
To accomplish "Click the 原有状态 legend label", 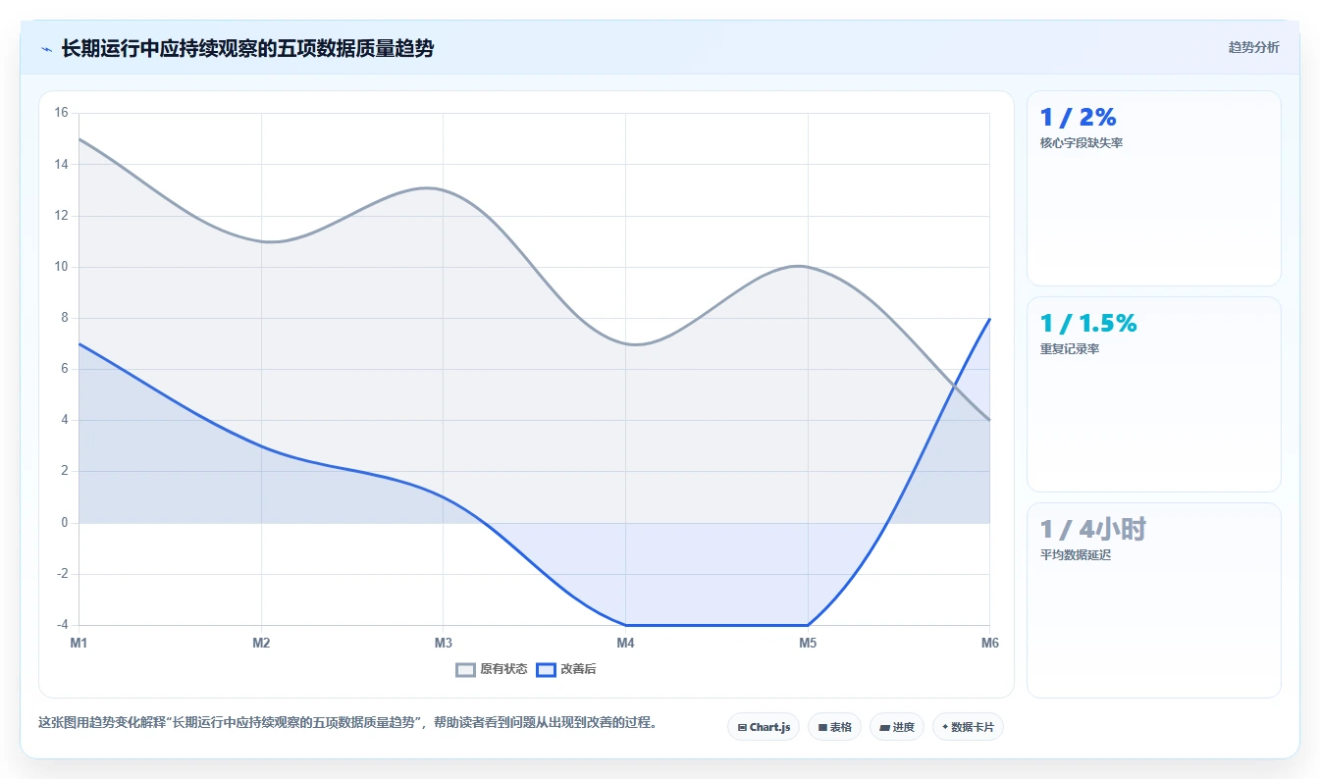I will click(503, 669).
